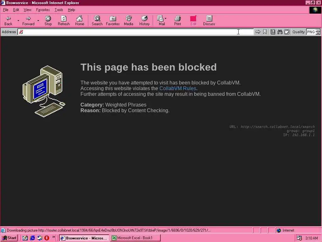Click the clipboard icon in Browservice bar
The width and height of the screenshot is (322, 242).
point(287,32)
